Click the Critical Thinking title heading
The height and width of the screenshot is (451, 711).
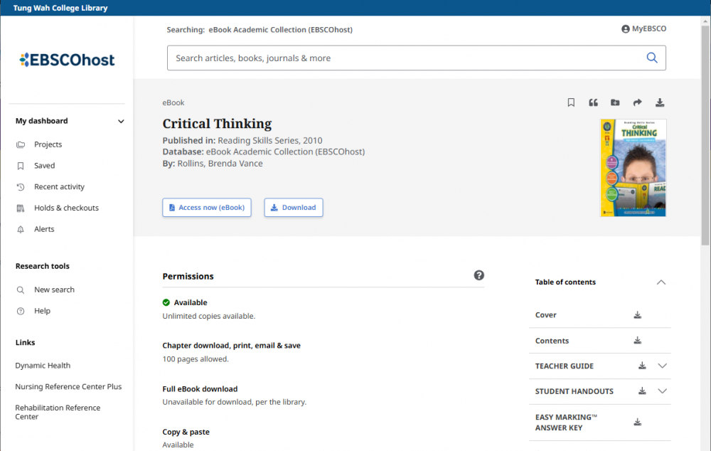tap(217, 123)
